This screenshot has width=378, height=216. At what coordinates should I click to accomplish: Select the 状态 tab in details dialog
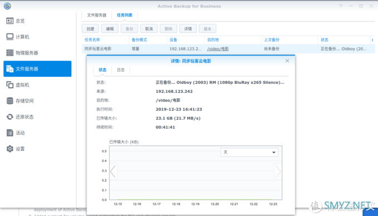(102, 70)
